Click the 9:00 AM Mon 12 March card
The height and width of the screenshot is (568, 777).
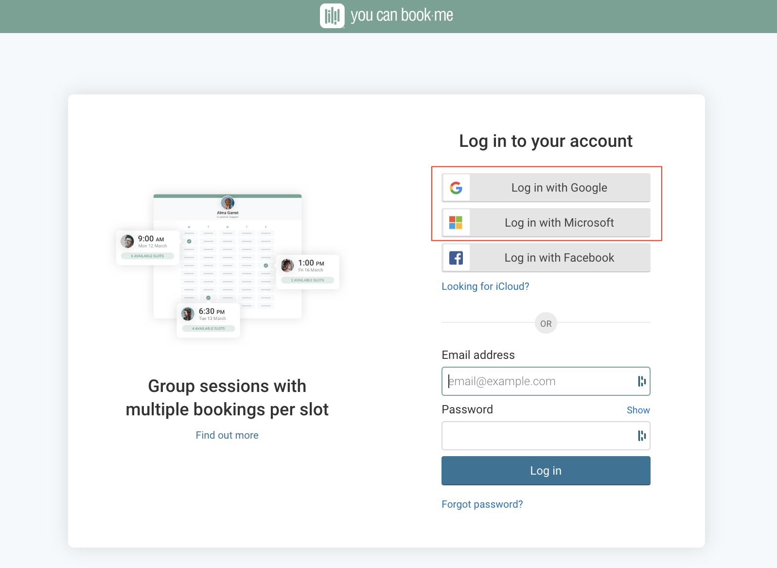(x=148, y=248)
